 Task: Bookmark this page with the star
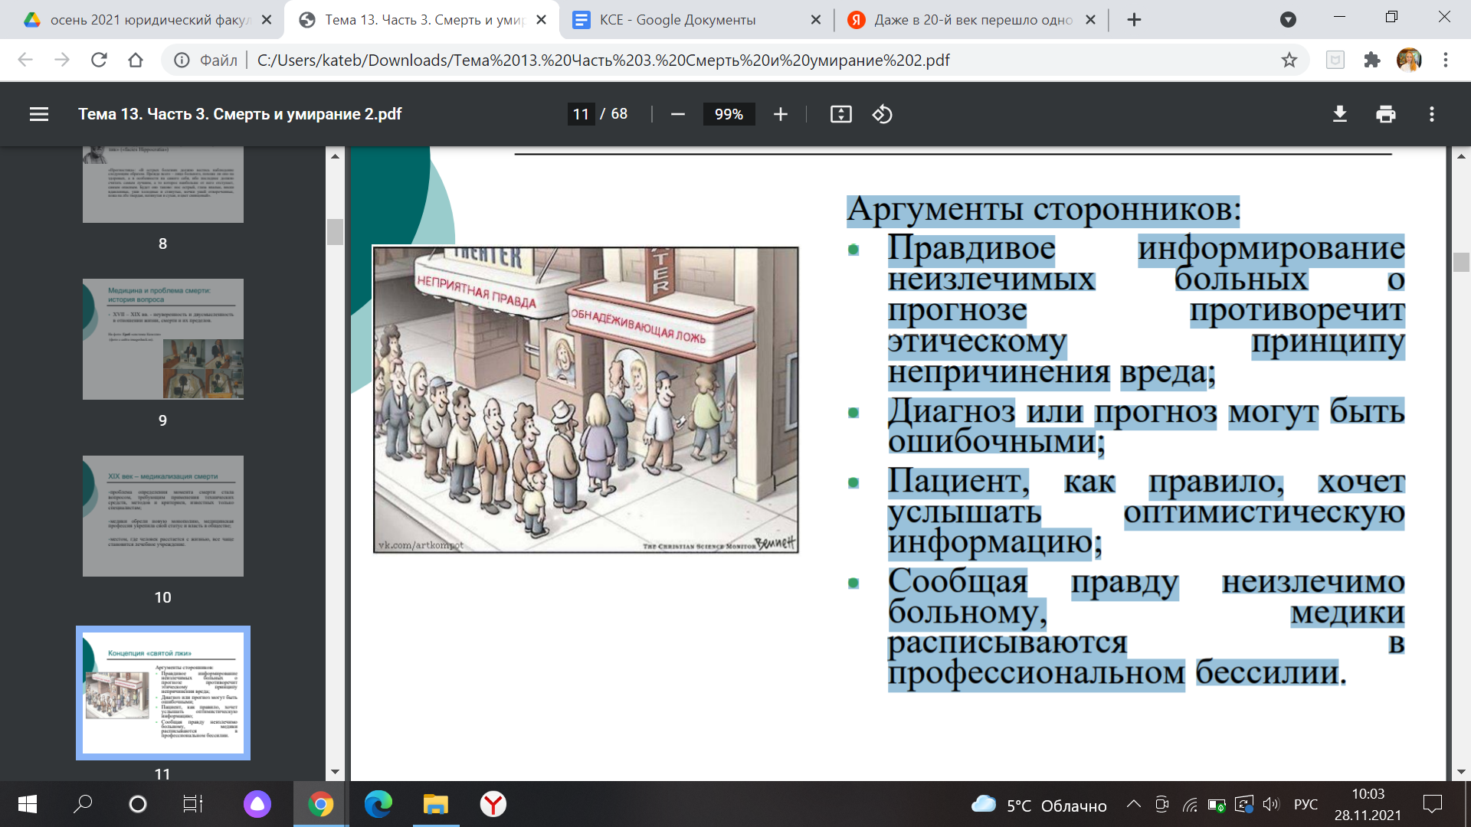(x=1289, y=60)
